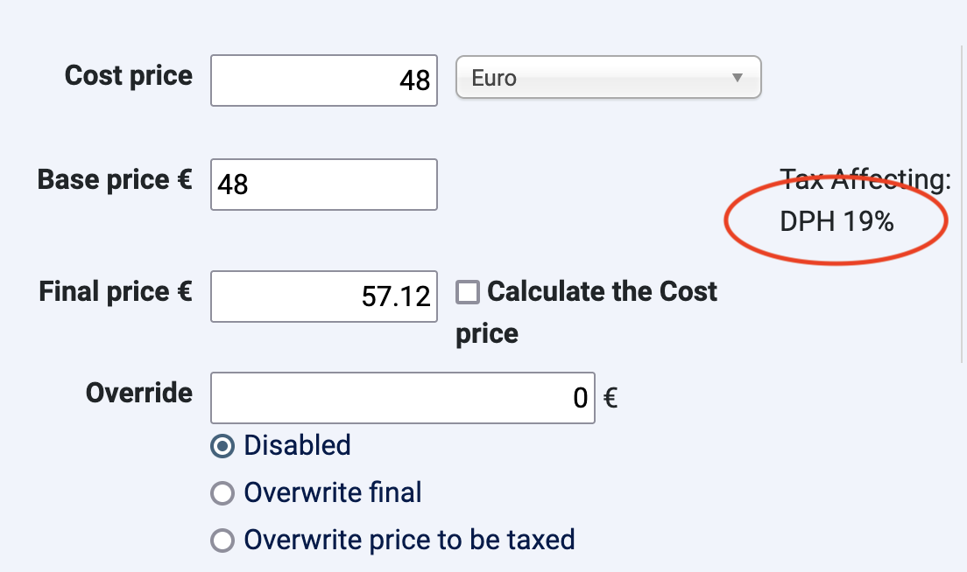The image size is (967, 572).
Task: Click the Cost price label
Action: pyautogui.click(x=129, y=76)
